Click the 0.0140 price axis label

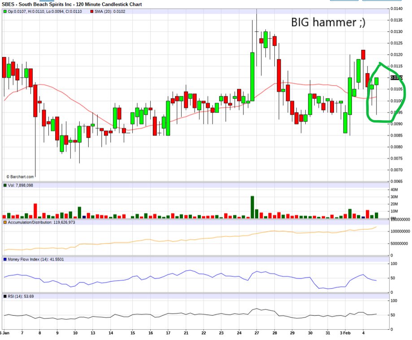(396, 9)
